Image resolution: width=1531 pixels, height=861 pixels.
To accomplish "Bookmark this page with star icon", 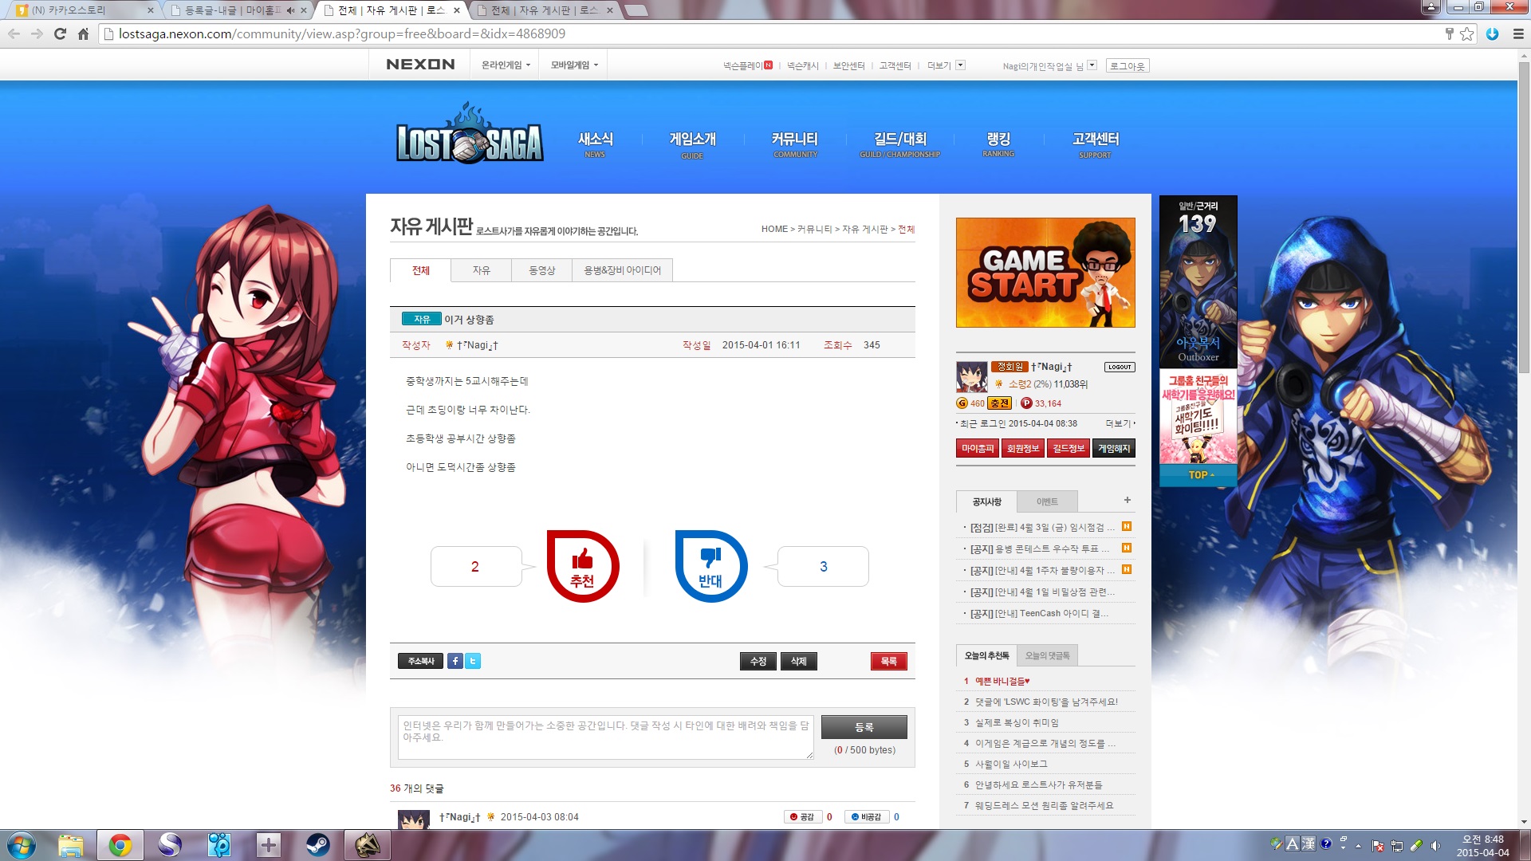I will (1466, 33).
